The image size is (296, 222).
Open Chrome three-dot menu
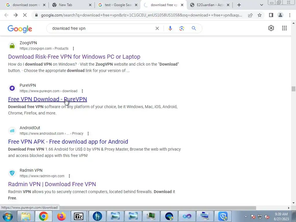pyautogui.click(x=290, y=15)
